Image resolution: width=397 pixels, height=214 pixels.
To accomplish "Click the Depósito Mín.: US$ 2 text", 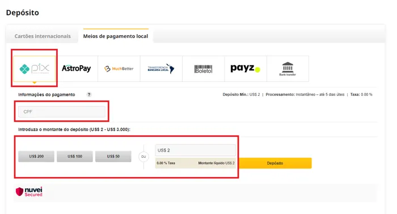I will pos(241,95).
